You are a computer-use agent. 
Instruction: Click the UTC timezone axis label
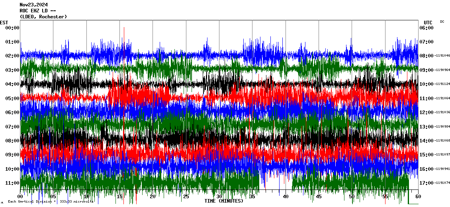(428, 22)
